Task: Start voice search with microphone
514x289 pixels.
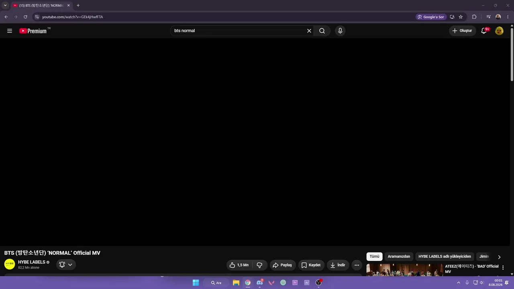Action: 340,31
